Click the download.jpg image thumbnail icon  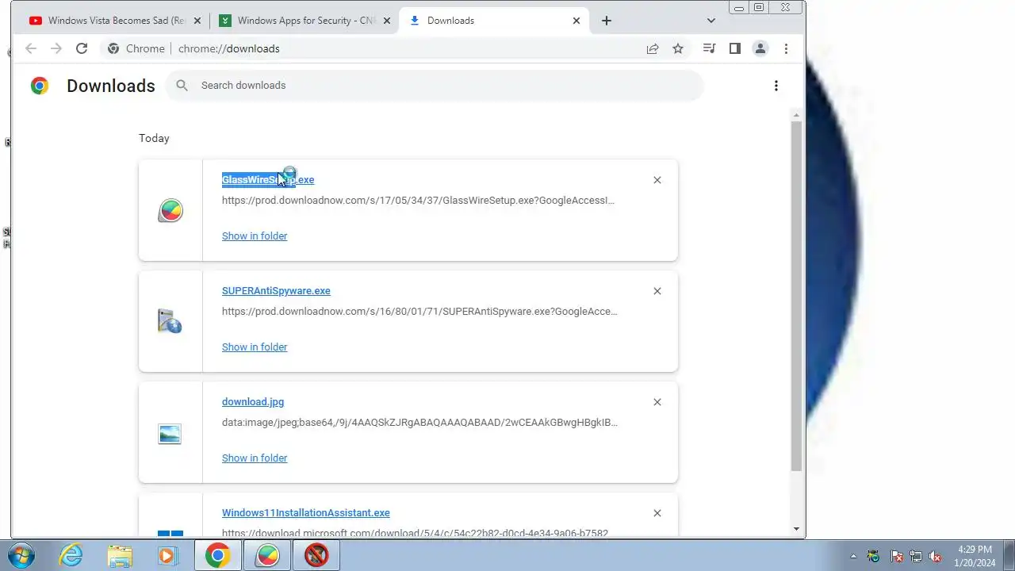[170, 434]
